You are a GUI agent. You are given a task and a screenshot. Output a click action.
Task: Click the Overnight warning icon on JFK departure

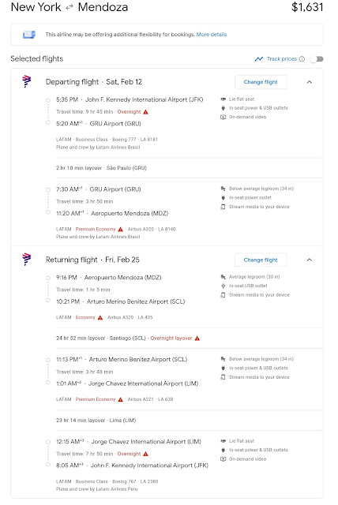coord(145,112)
